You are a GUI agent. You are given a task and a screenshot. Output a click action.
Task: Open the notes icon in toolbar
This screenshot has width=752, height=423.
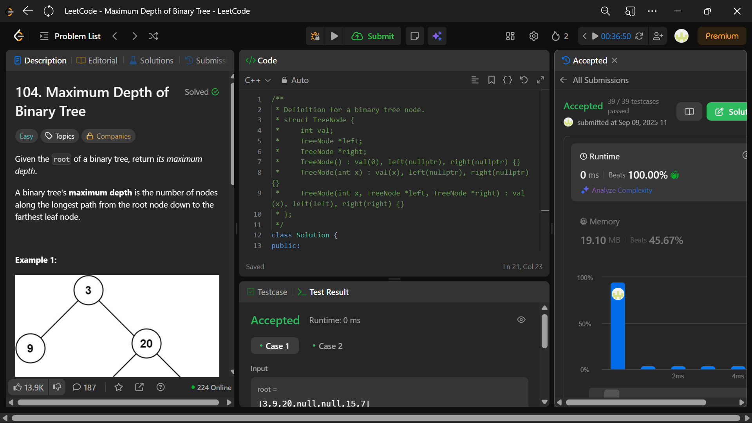pos(414,36)
